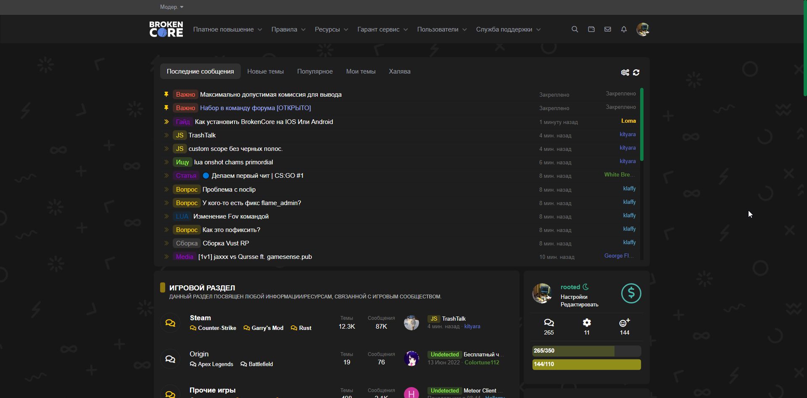Click the Настройки profile link
This screenshot has height=398, width=807.
[x=574, y=297]
